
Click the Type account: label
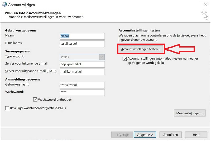coord(15,57)
